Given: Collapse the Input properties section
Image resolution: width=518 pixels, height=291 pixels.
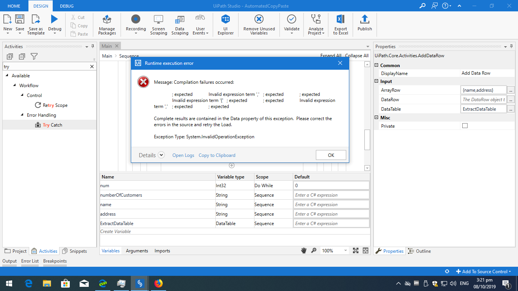Looking at the screenshot, I should (x=377, y=81).
